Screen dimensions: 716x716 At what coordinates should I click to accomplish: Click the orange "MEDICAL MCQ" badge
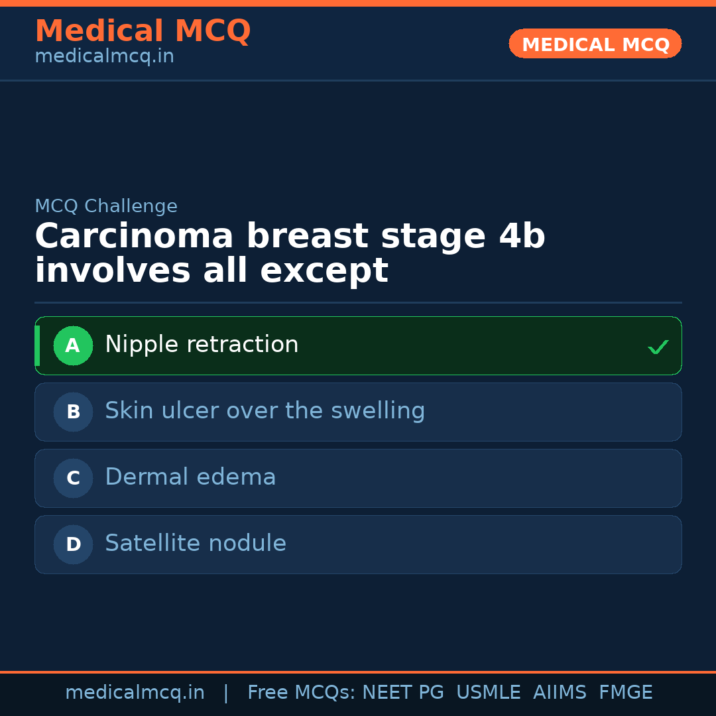[x=595, y=44]
